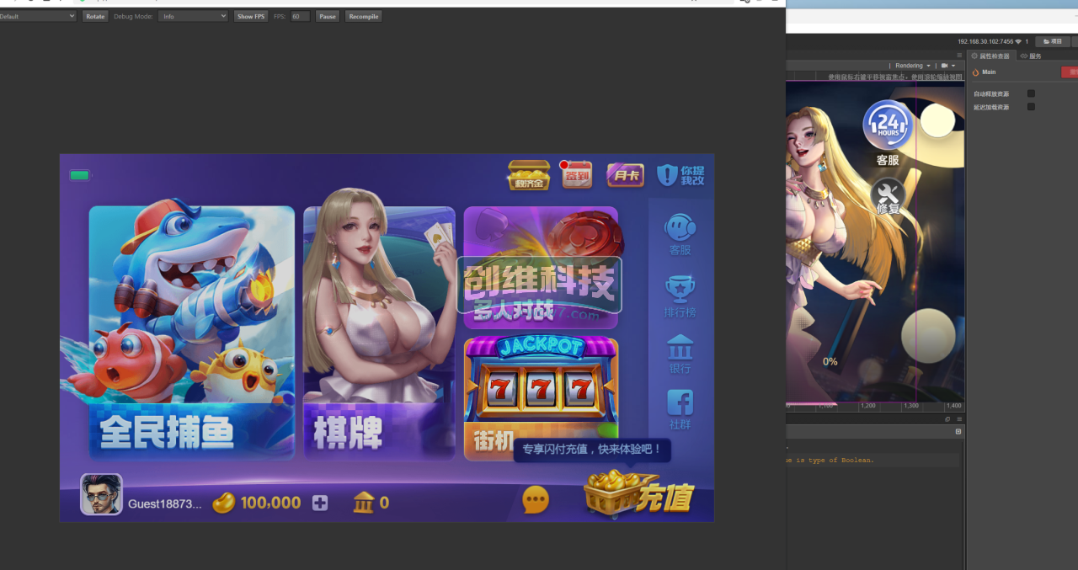This screenshot has height=570, width=1078.
Task: Click the 192.168.30.102:7456 address text
Action: pos(985,41)
